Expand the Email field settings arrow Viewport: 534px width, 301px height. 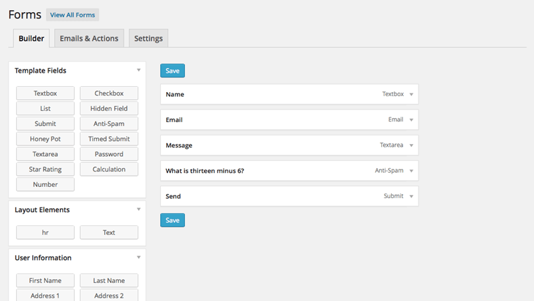coord(411,120)
